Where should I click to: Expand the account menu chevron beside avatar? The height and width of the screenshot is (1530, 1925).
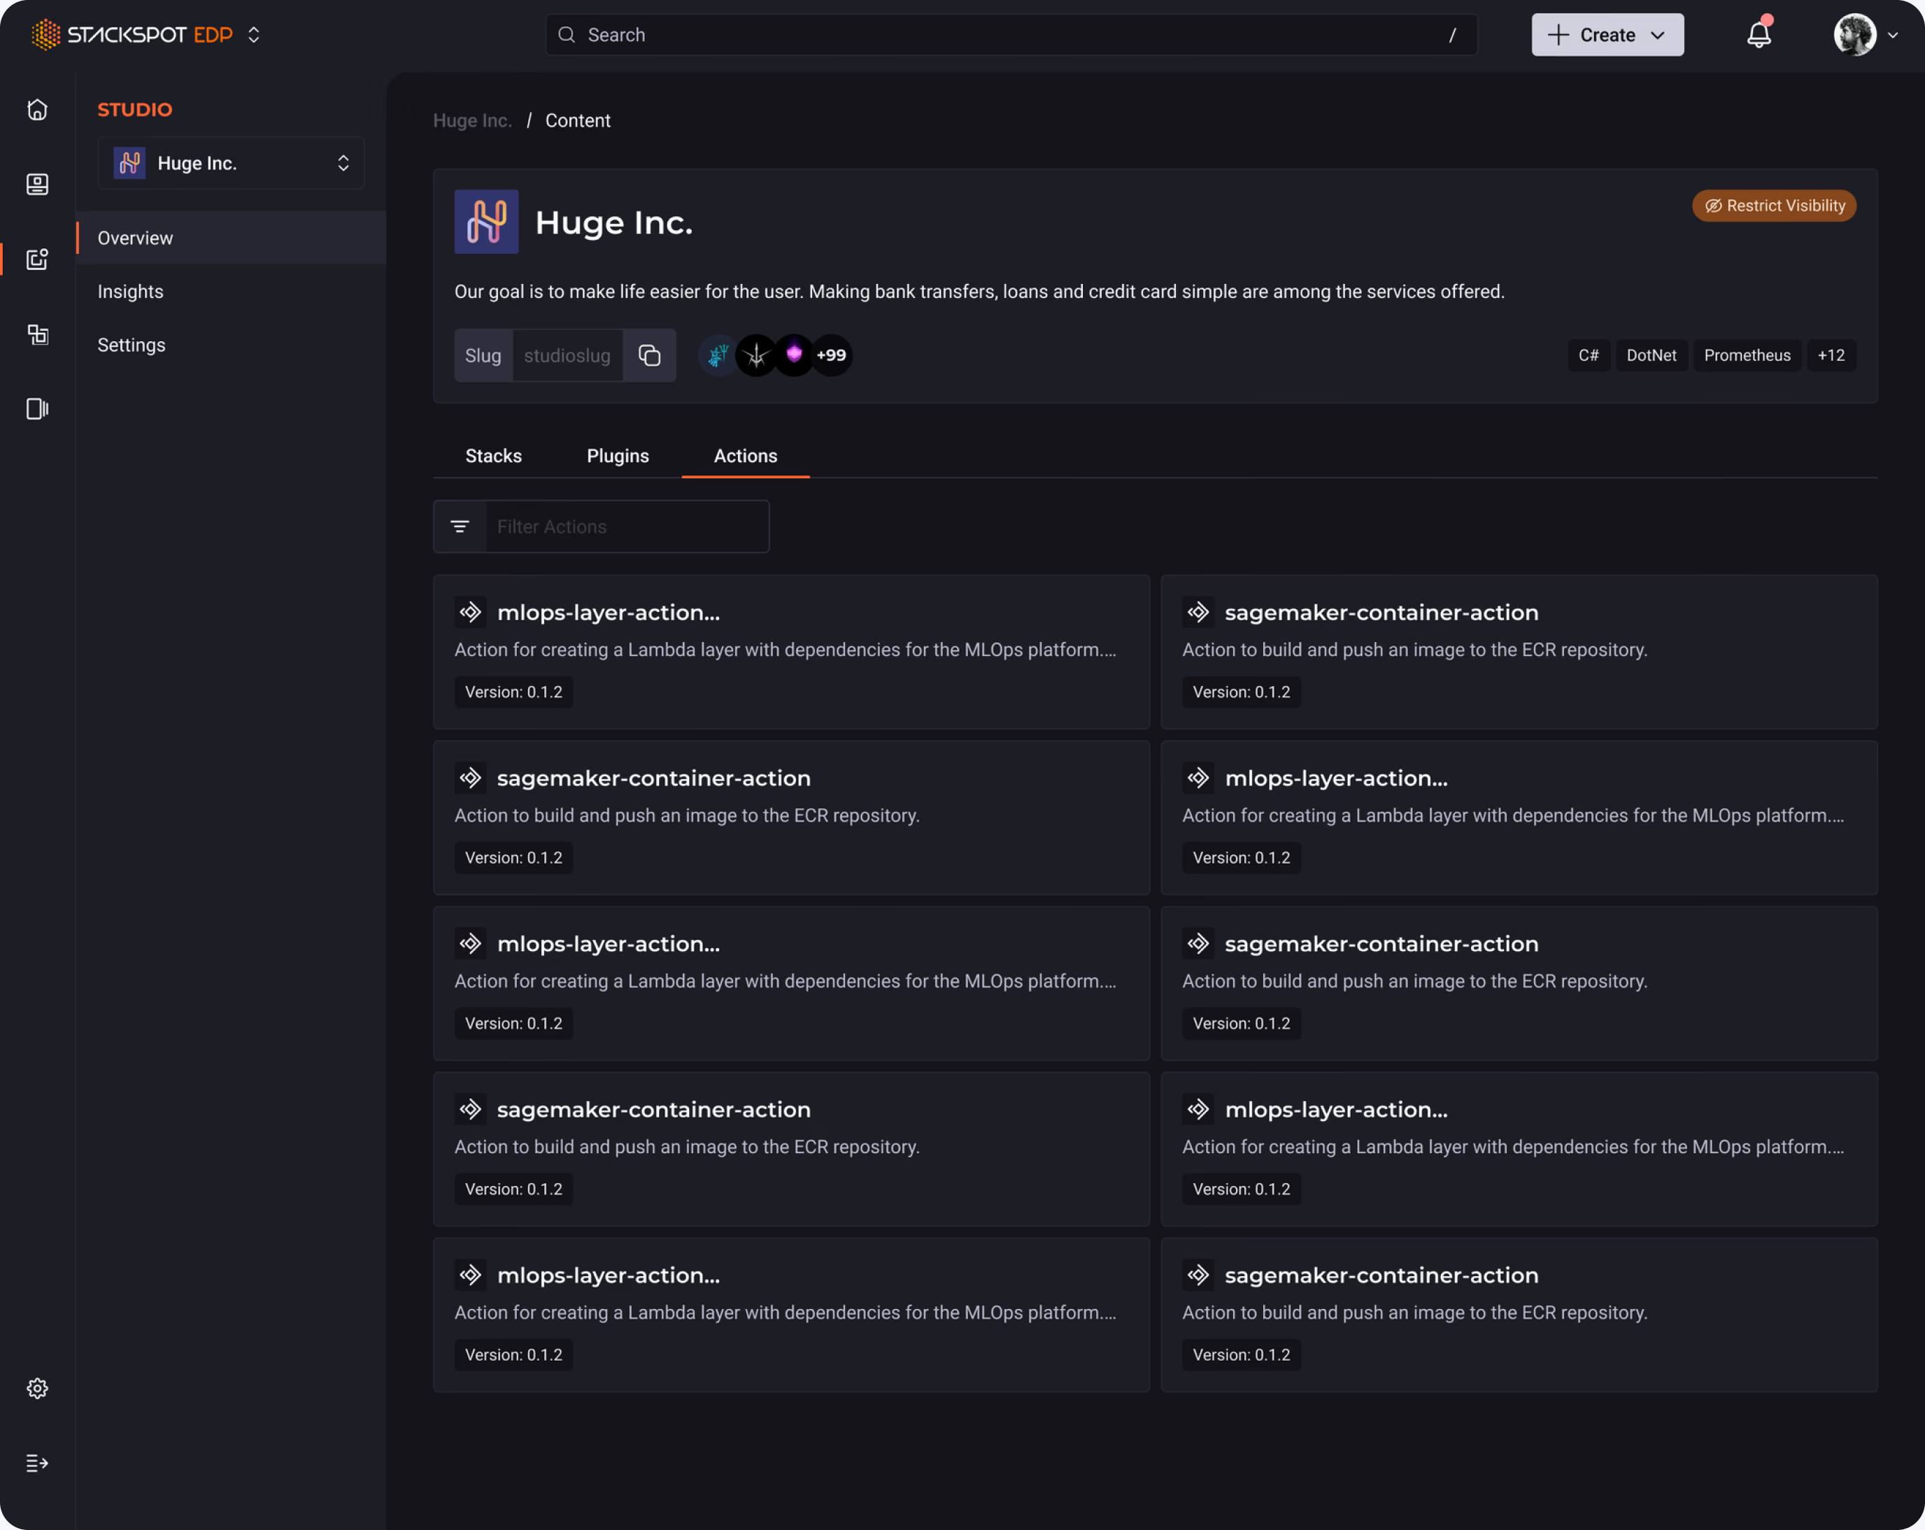(1893, 36)
